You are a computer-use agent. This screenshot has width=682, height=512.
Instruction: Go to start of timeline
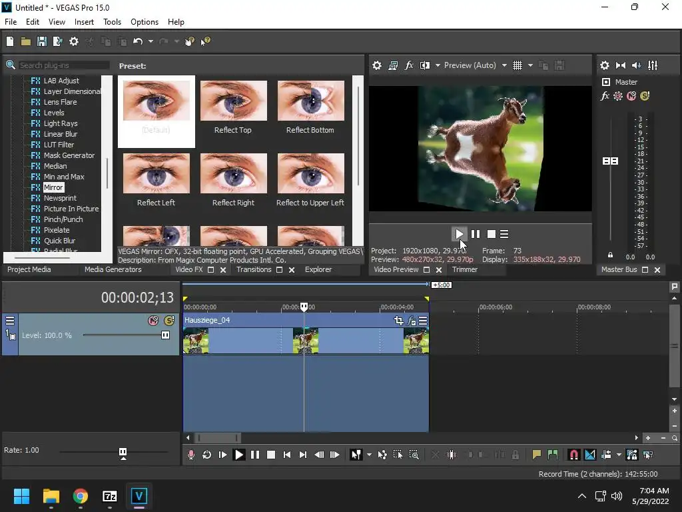pos(286,455)
